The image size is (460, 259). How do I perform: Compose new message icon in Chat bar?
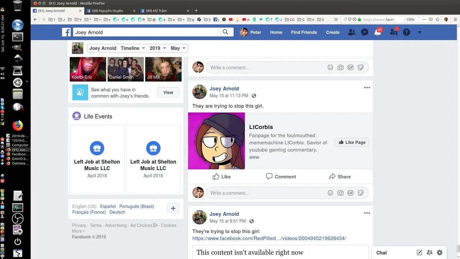419,253
